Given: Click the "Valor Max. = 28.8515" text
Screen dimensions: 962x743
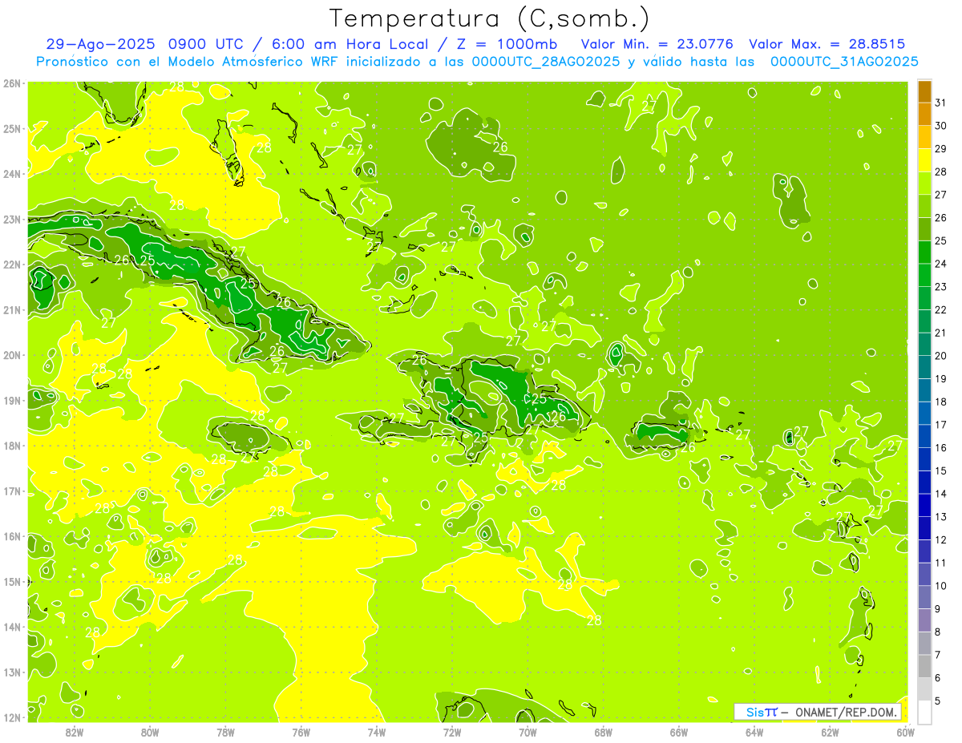Looking at the screenshot, I should click(x=827, y=44).
